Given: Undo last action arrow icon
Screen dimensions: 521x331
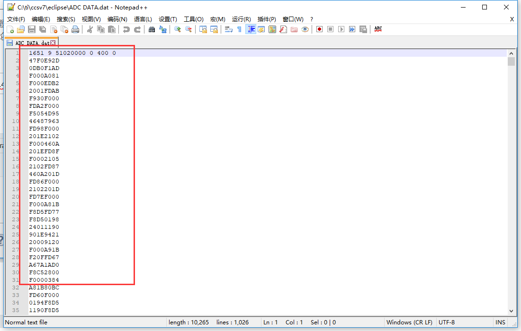Looking at the screenshot, I should click(x=126, y=29).
